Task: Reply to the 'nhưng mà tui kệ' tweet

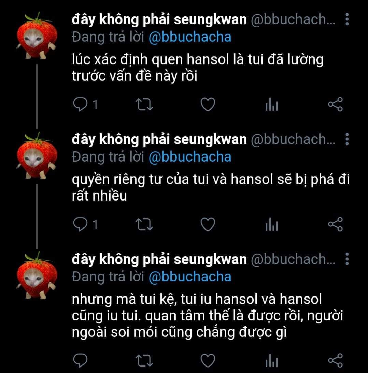Action: 80,361
